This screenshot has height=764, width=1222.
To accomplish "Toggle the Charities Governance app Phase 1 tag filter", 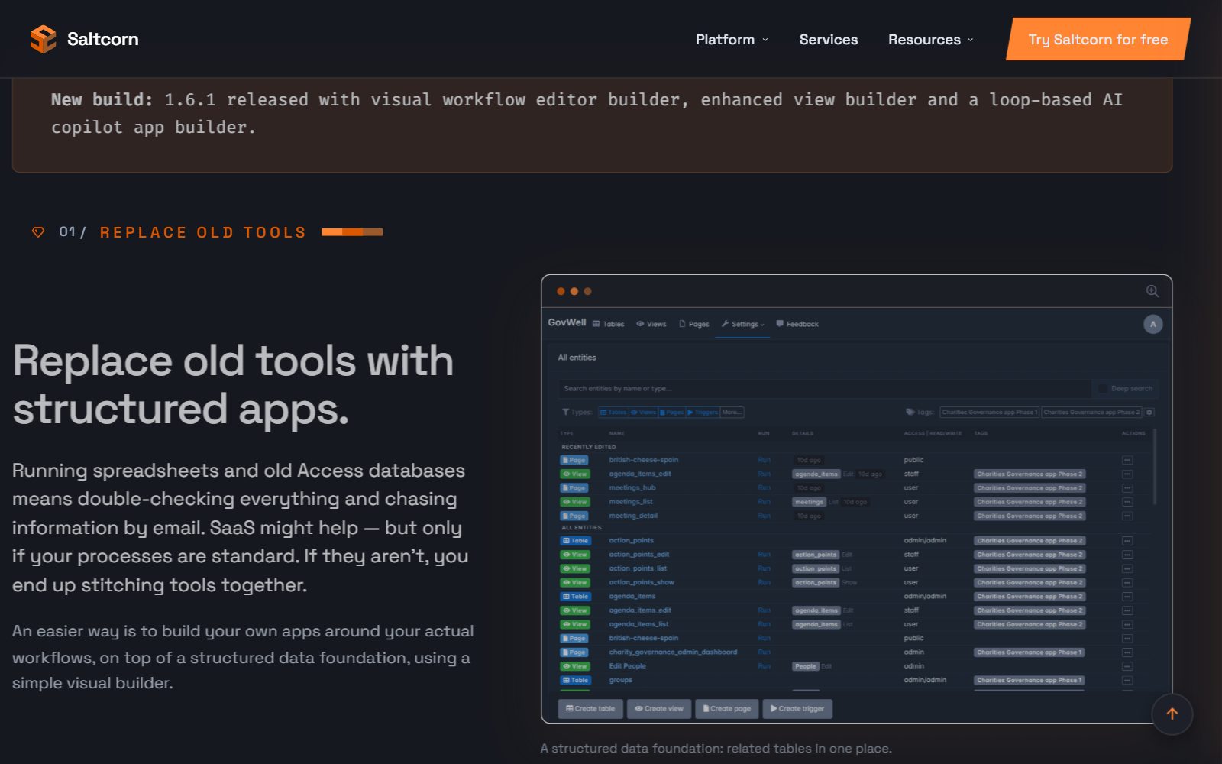I will [989, 412].
